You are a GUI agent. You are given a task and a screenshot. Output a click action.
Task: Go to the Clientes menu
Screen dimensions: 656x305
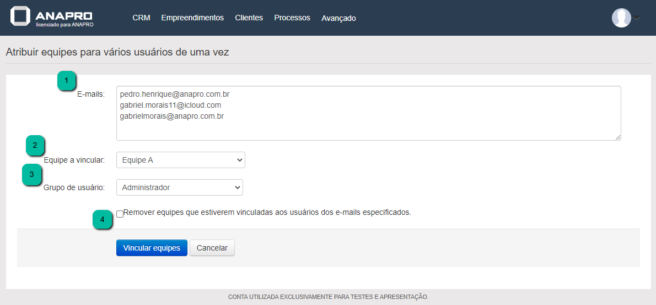coord(249,18)
